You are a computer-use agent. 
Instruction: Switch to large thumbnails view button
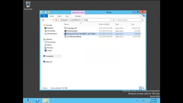click(x=144, y=88)
